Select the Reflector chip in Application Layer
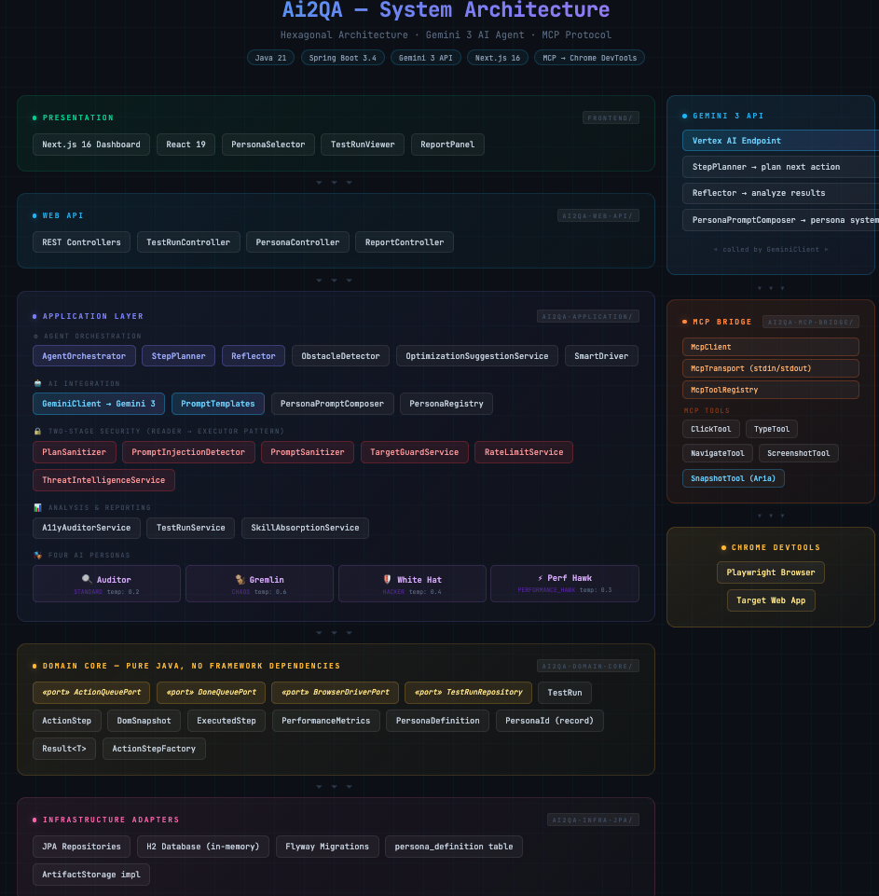 (x=253, y=356)
